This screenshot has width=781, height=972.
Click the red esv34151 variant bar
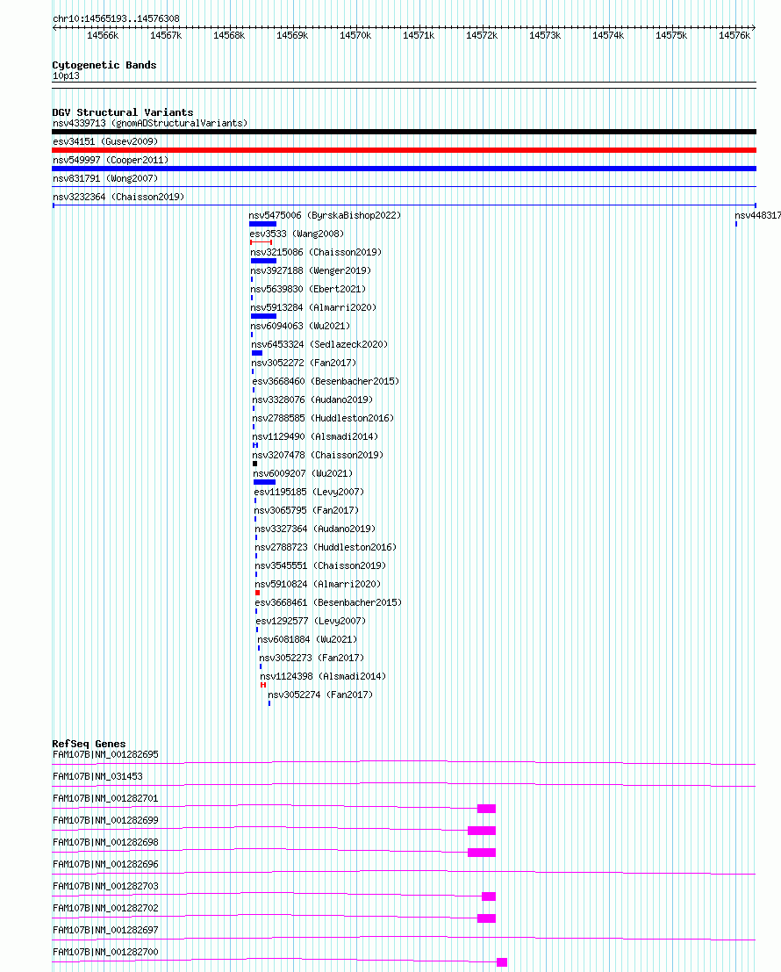click(x=404, y=150)
